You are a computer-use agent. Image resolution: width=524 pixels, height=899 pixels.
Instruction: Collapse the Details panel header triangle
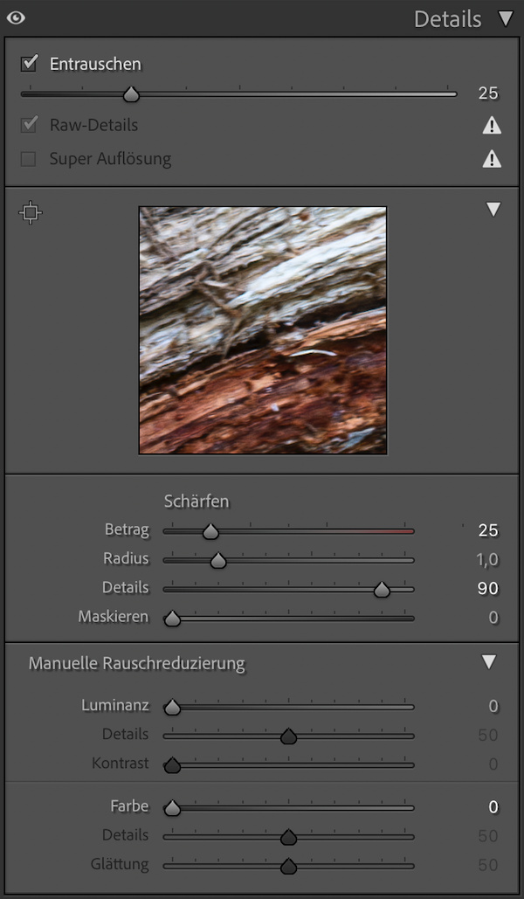[506, 18]
